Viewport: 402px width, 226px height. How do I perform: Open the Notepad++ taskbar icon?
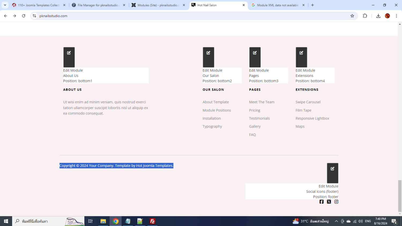pos(140,221)
